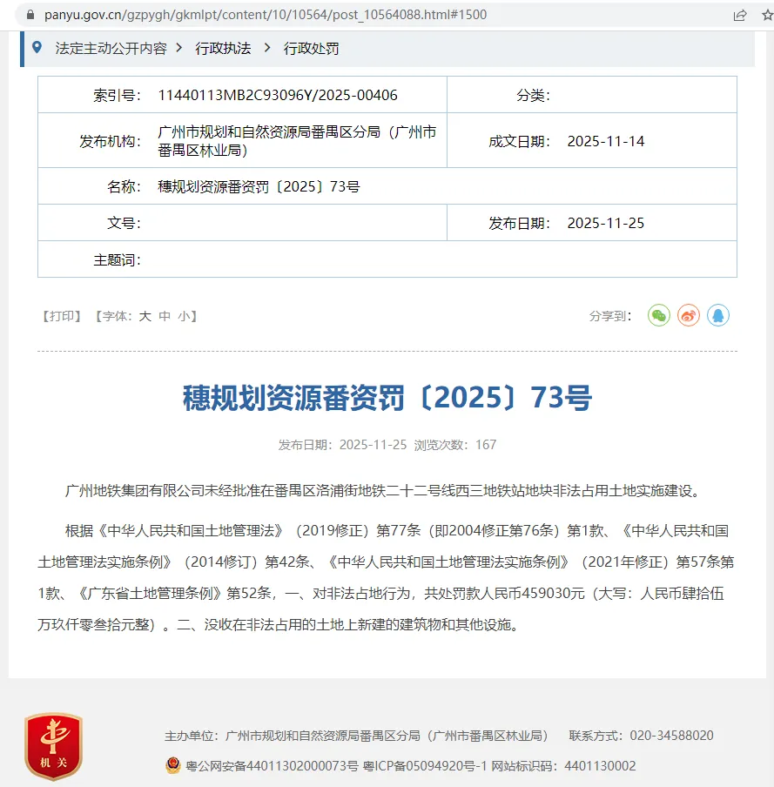This screenshot has width=774, height=787.
Task: Share to QQ via the blue penguin icon
Action: point(718,316)
